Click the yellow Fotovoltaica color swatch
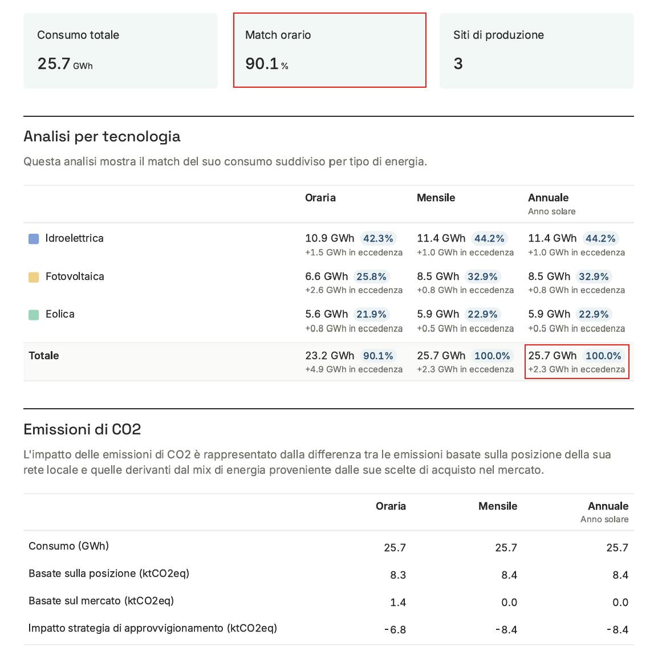 coord(34,277)
